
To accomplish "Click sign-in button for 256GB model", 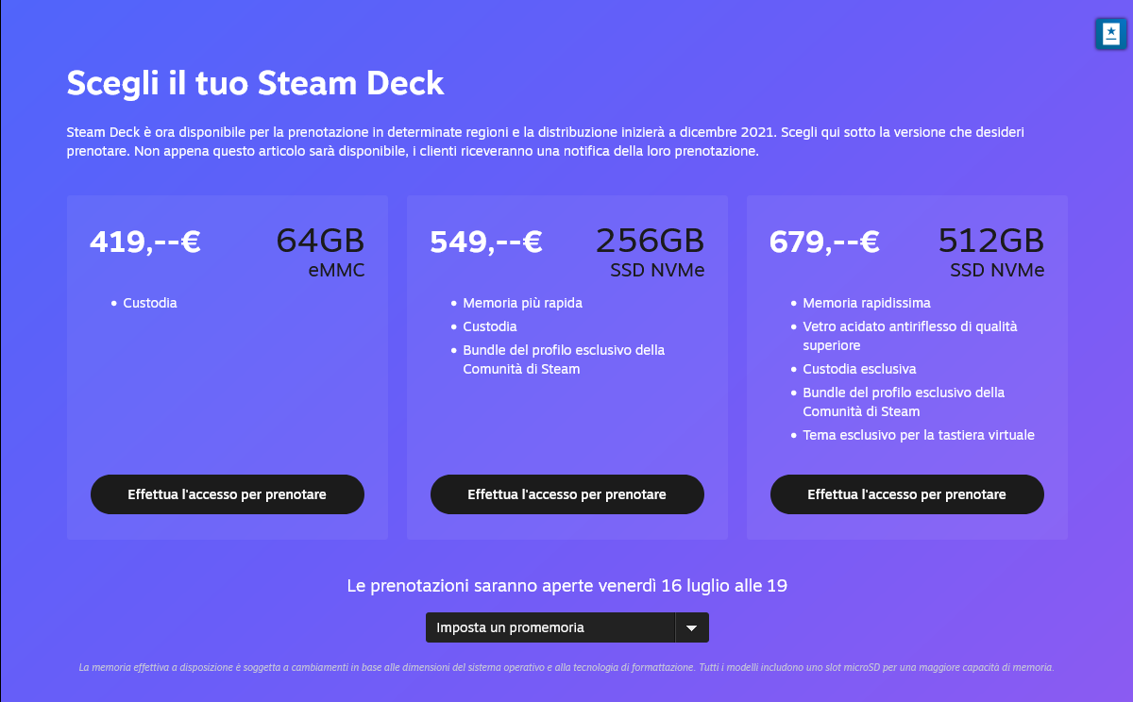I will pos(566,493).
